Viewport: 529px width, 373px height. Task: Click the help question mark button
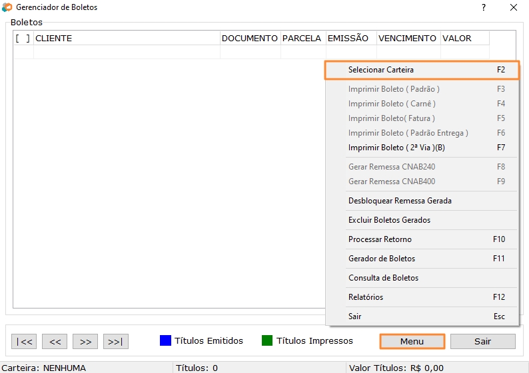coord(483,7)
